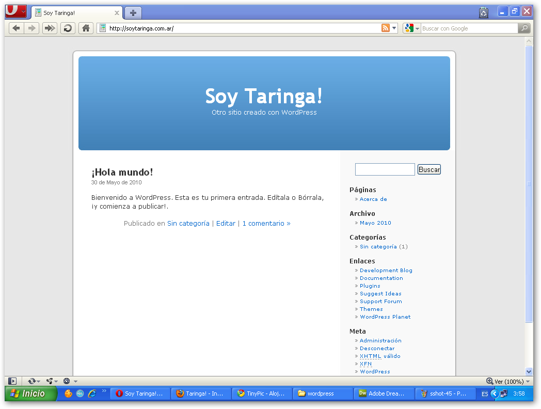Open the Ver (100%) zoom dropdown

coord(512,382)
